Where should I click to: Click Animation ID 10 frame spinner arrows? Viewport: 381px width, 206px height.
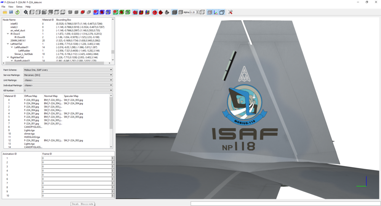click(x=112, y=196)
